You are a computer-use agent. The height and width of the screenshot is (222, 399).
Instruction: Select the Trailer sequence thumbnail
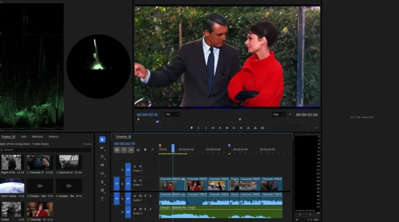[x=11, y=210]
